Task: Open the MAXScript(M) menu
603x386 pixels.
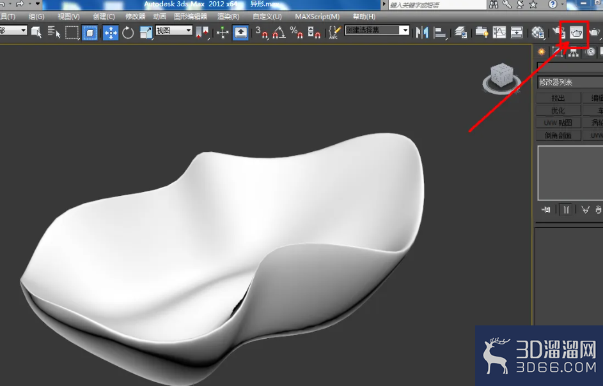Action: (x=317, y=17)
